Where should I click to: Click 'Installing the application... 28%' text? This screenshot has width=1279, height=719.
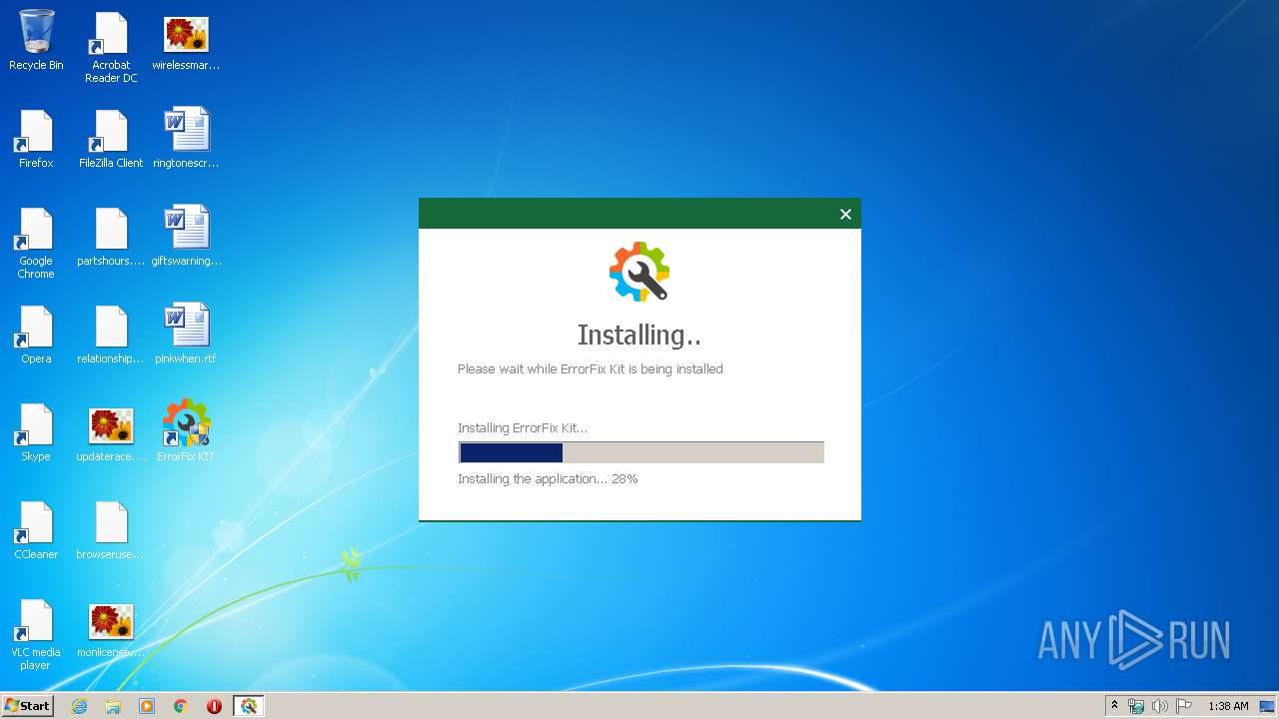[x=548, y=478]
